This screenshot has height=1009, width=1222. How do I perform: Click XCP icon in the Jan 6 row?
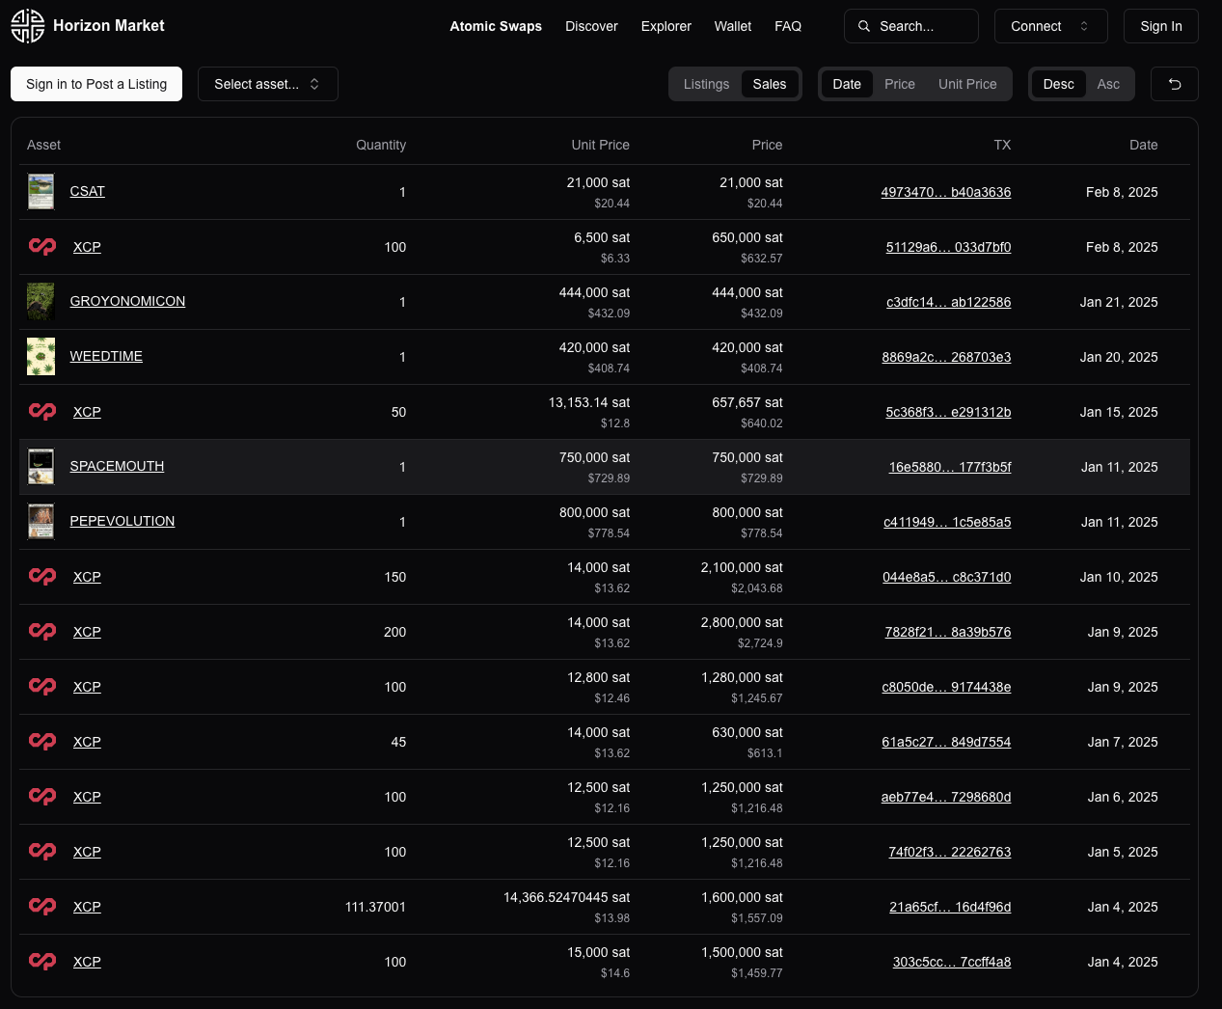42,797
